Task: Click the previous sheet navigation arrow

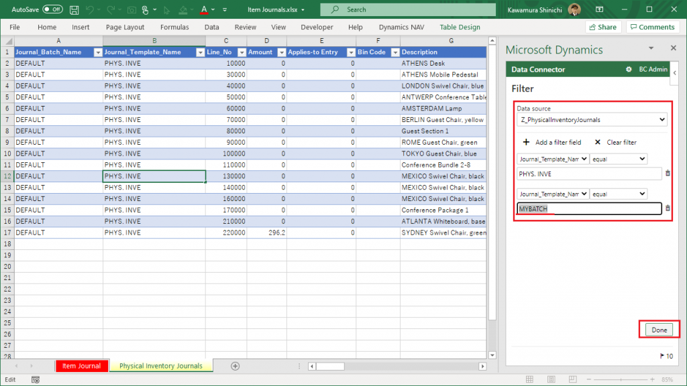Action: 17,366
